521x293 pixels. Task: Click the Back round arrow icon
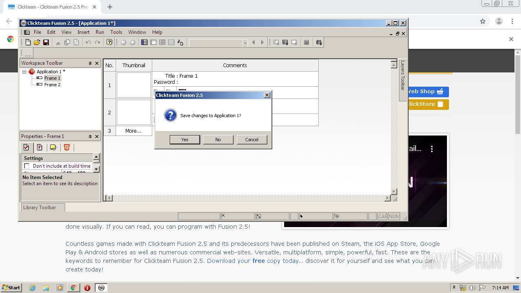(123, 42)
